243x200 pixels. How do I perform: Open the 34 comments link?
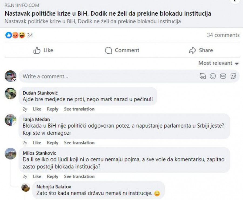pos(223,35)
